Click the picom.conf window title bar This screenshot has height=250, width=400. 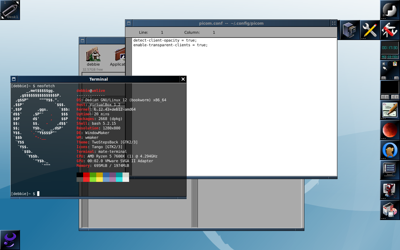231,23
